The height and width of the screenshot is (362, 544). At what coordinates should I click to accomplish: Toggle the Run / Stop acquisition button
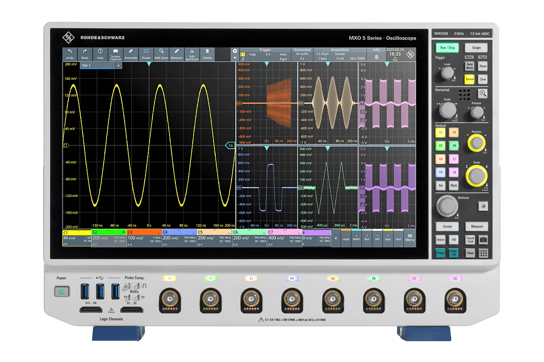447,48
